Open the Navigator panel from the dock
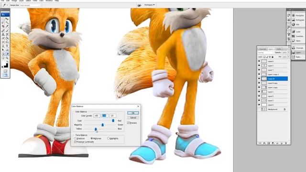This screenshot has height=172, width=306. pos(298,15)
